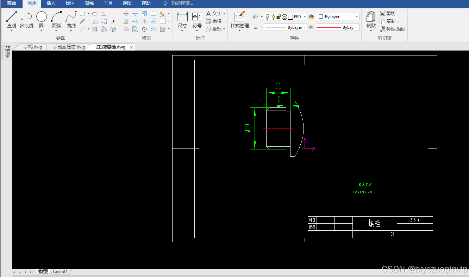This screenshot has width=469, height=277.
Task: Open the 手柄.dwg document tab
Action: tap(33, 47)
